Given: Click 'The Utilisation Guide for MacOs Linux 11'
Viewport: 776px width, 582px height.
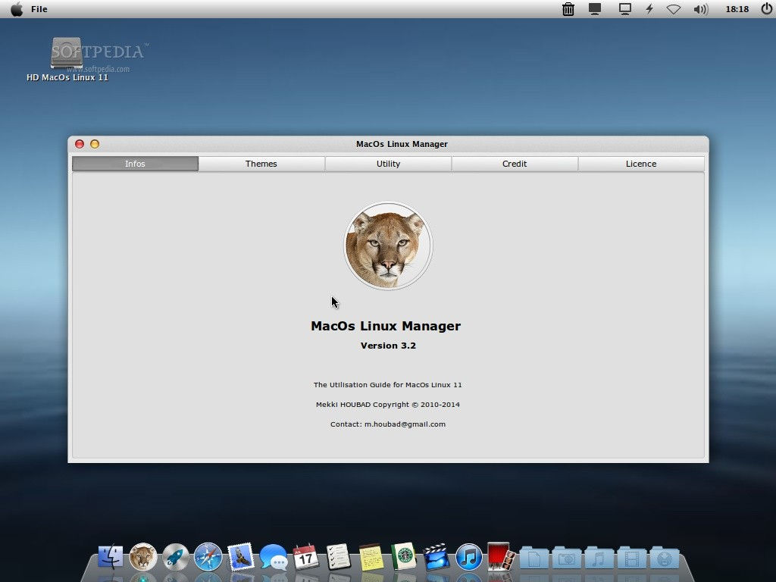Looking at the screenshot, I should [x=387, y=384].
